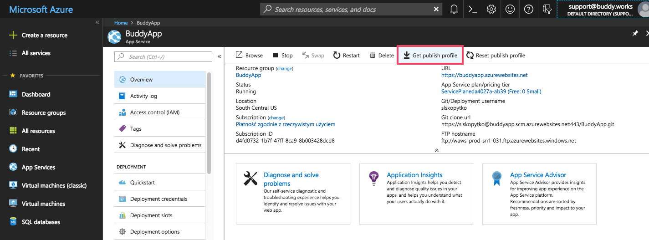Browse the BuddyApp website
The width and height of the screenshot is (649, 240).
click(x=249, y=55)
